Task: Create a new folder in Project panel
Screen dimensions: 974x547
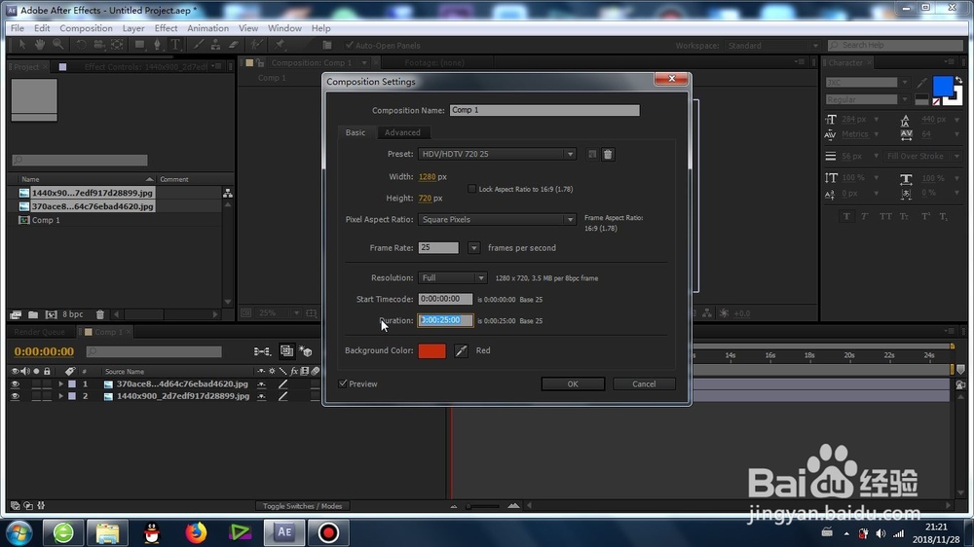Action: point(33,314)
